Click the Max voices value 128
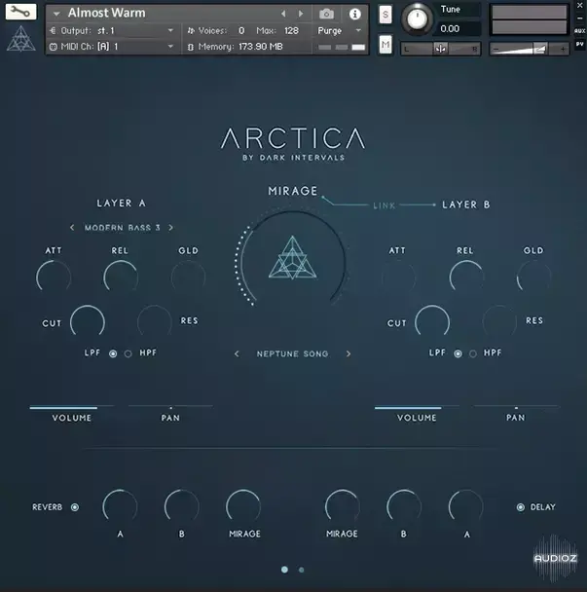 (291, 30)
